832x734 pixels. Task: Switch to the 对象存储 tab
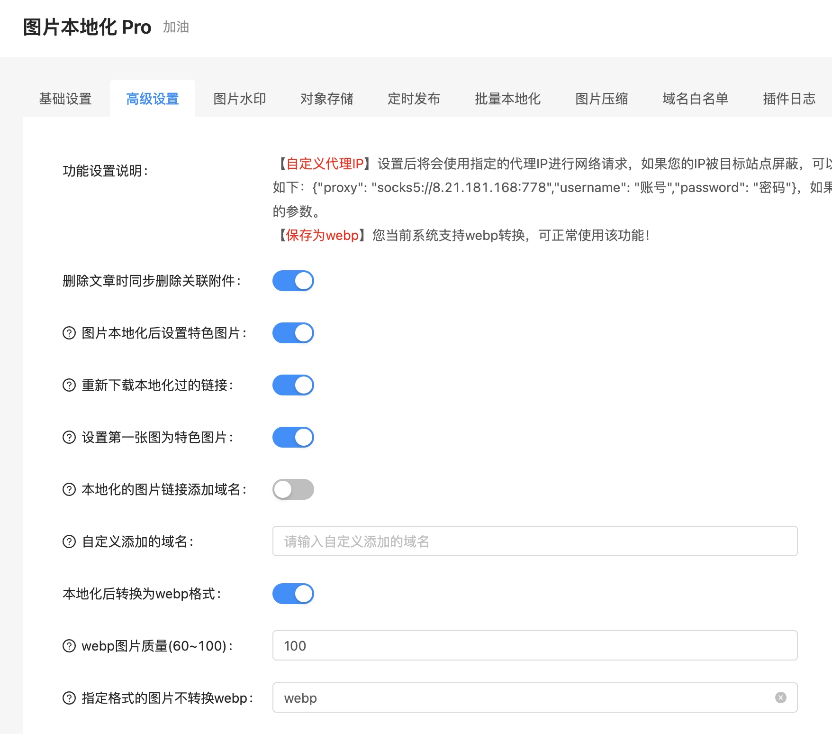(326, 99)
